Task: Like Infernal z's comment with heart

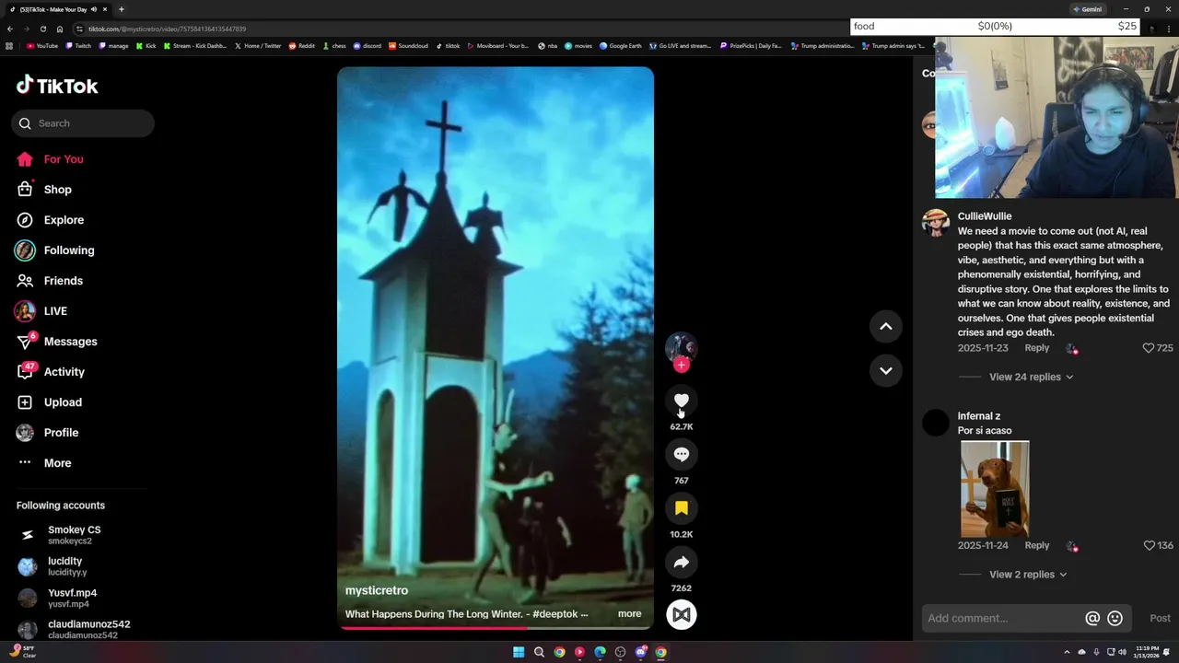Action: tap(1149, 545)
